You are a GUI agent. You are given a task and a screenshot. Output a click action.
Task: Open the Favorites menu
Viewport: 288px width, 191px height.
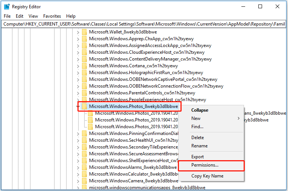[x=52, y=16]
